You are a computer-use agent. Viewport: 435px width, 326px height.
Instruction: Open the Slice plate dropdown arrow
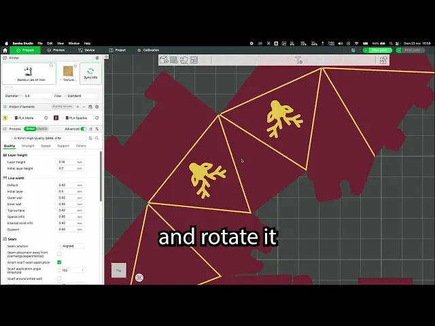pos(366,50)
